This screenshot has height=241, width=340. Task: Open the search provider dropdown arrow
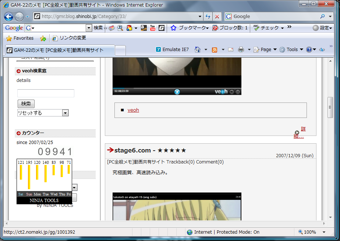click(x=330, y=17)
